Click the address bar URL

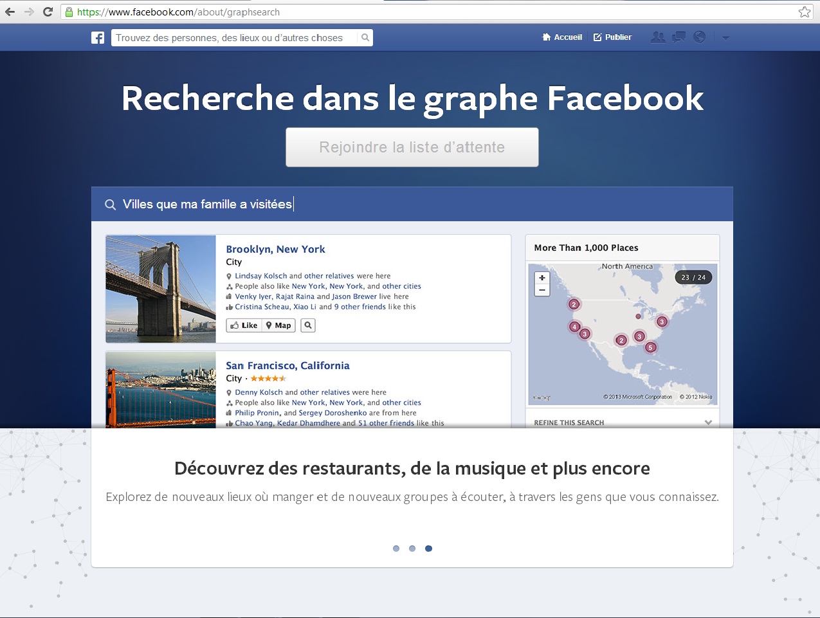178,12
